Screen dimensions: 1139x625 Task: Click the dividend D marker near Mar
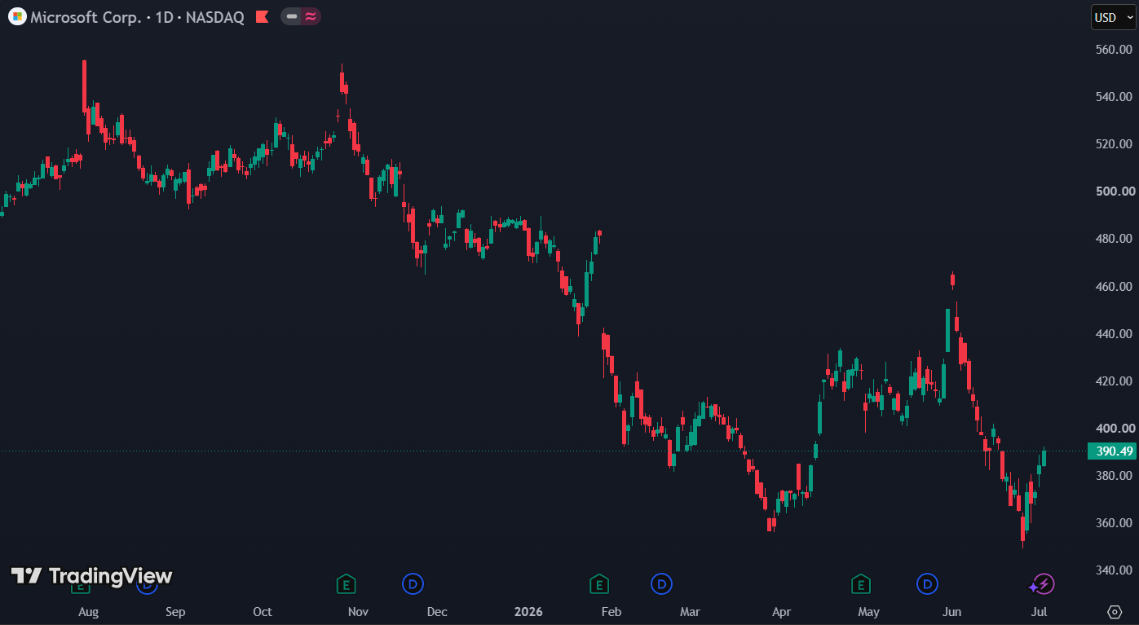click(661, 583)
